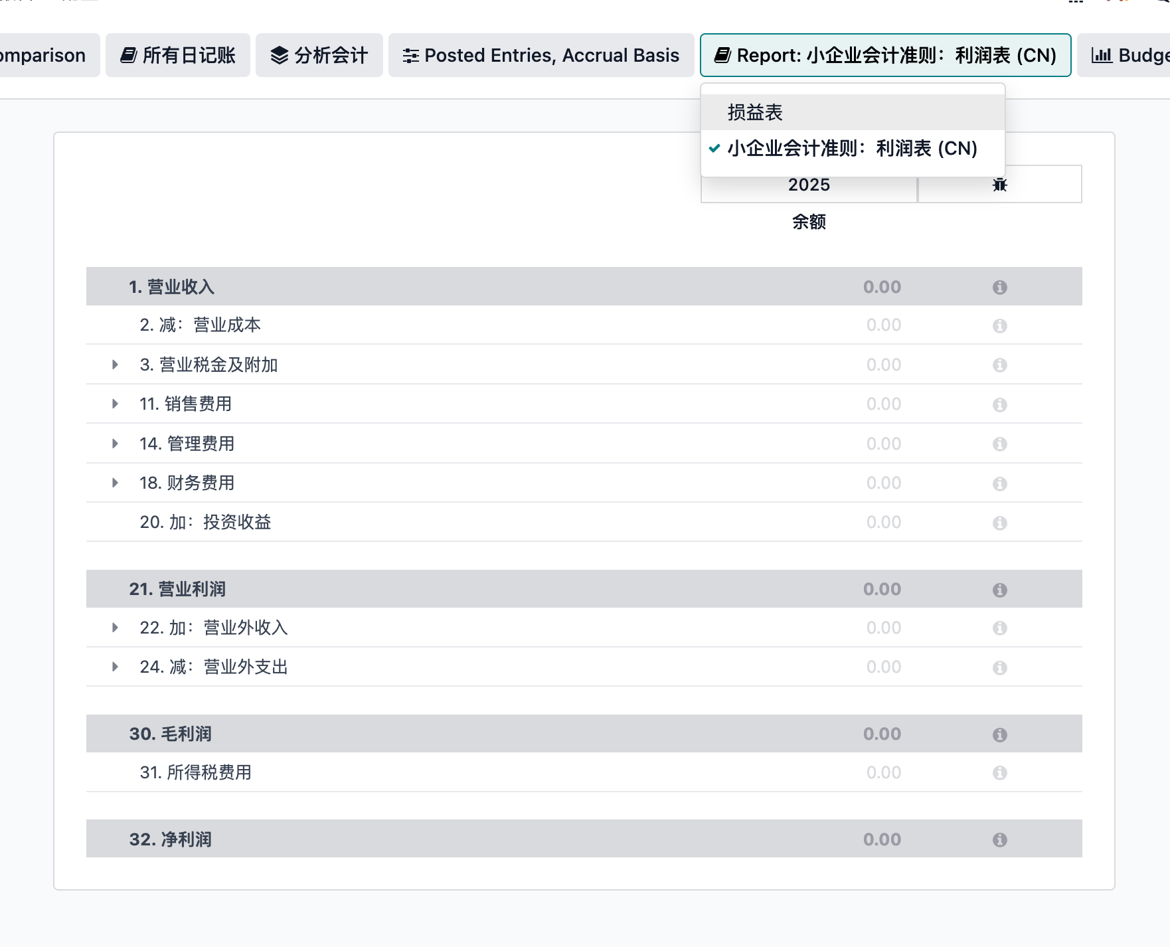Open info icon for 所得税费用

[x=999, y=773]
